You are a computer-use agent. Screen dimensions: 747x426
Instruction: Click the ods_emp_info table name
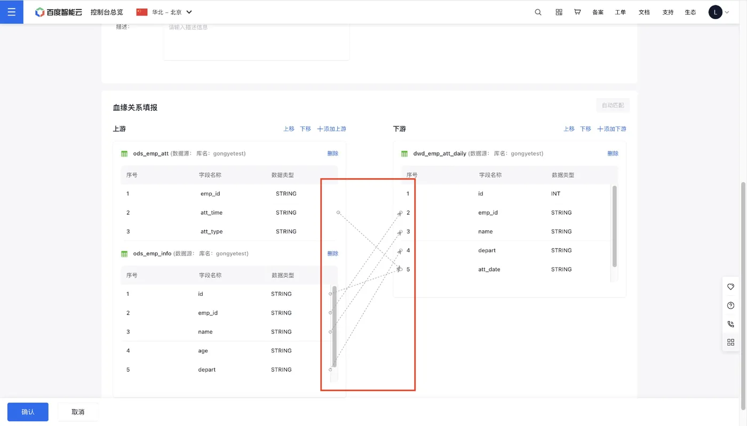click(x=152, y=254)
